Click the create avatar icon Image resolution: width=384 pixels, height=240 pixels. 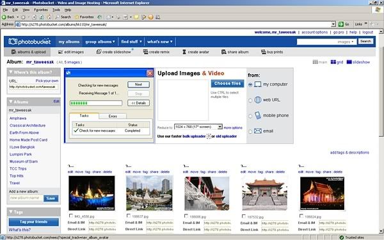tap(184, 52)
